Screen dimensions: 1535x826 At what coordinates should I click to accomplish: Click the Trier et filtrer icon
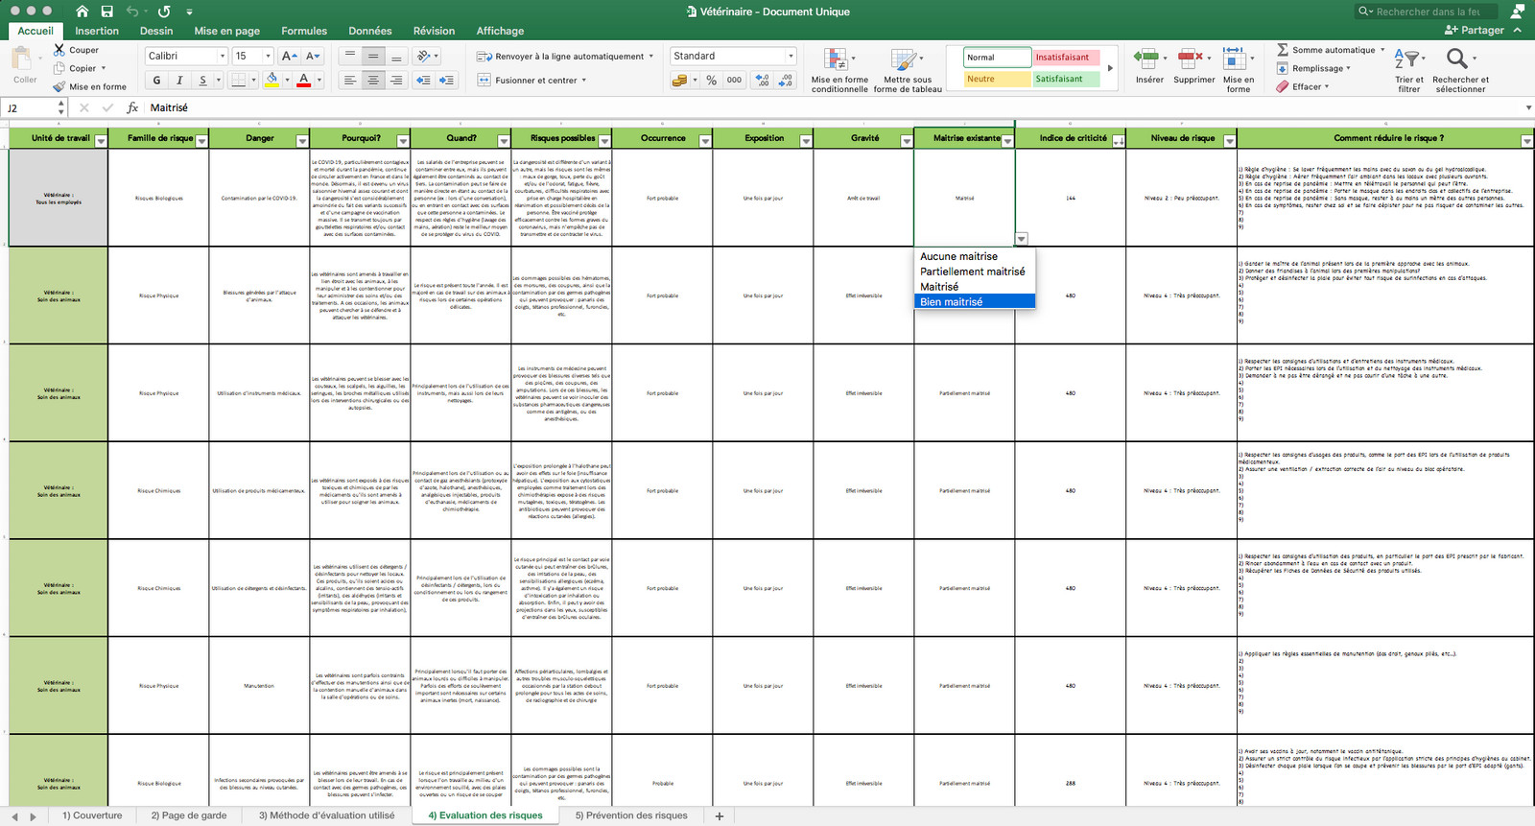click(x=1408, y=59)
